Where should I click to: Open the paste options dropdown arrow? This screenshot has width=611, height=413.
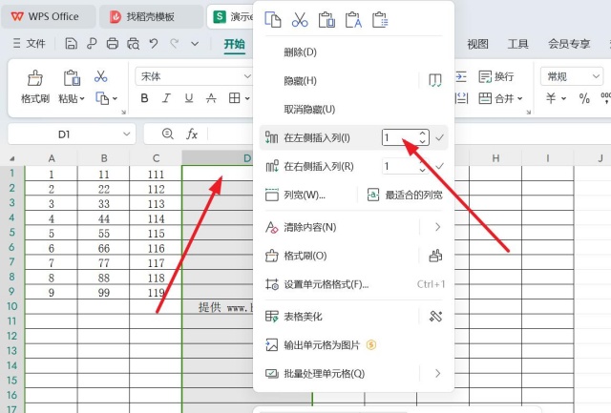(82, 99)
